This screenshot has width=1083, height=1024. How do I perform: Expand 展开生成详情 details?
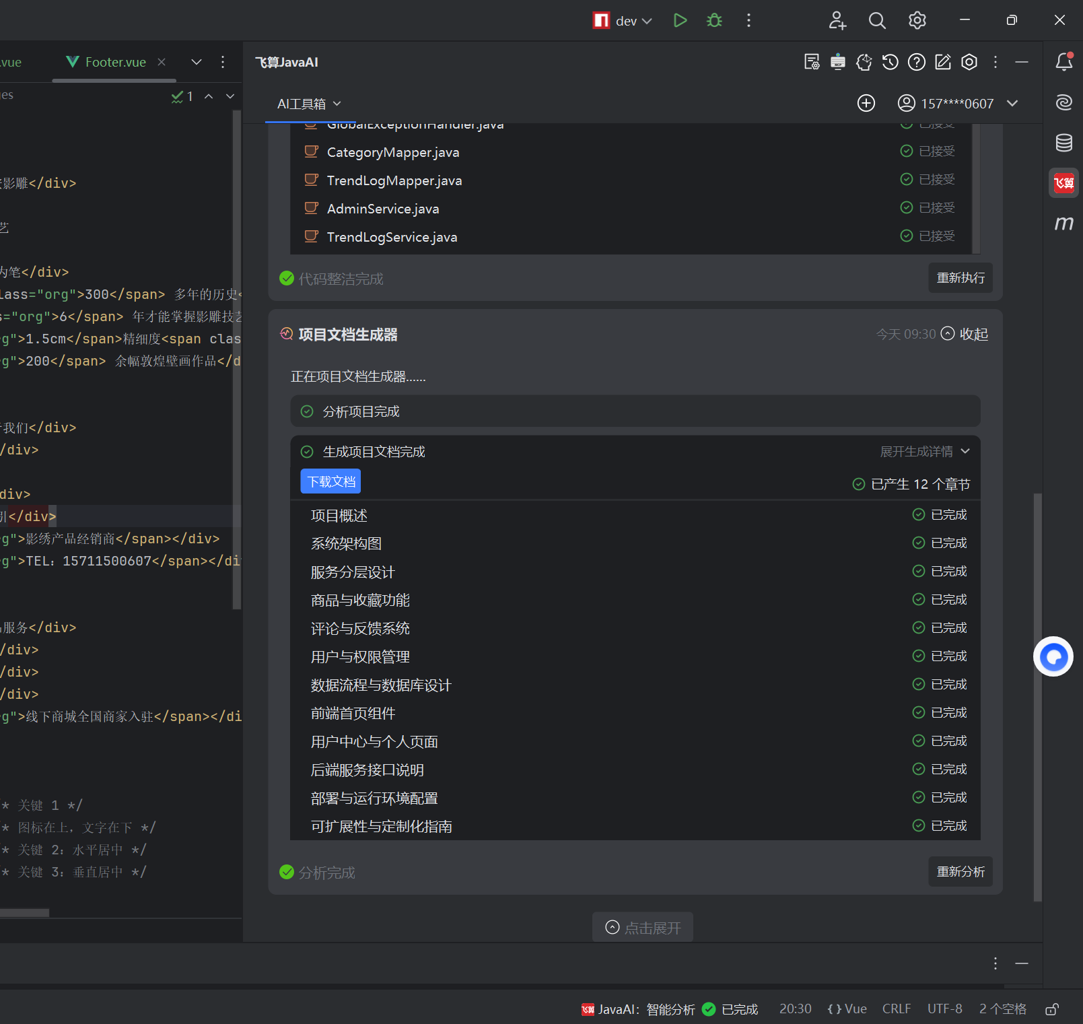(925, 451)
